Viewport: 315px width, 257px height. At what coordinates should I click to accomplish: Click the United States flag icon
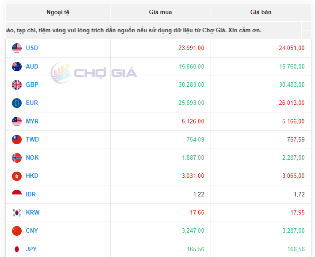tap(17, 48)
